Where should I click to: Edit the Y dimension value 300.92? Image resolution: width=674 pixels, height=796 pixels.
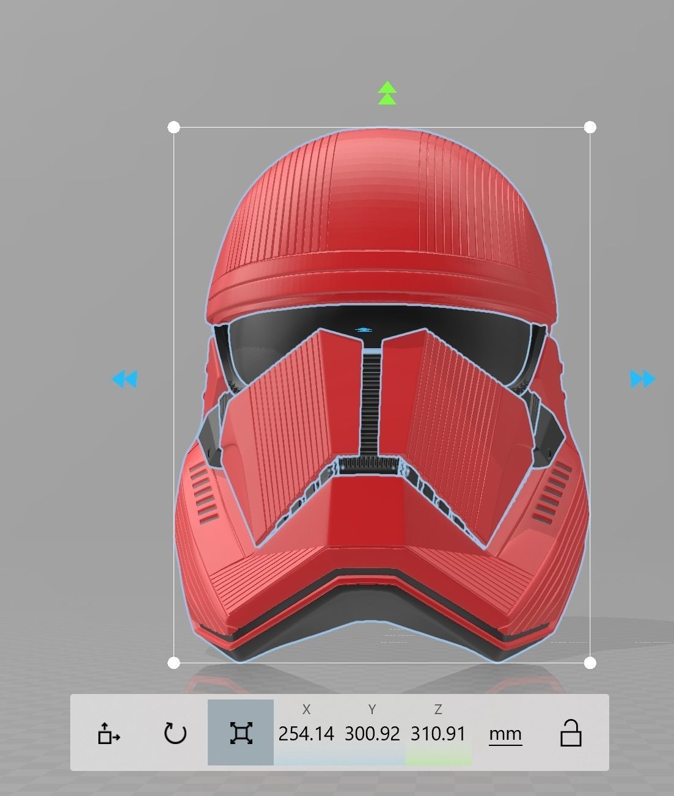[372, 733]
